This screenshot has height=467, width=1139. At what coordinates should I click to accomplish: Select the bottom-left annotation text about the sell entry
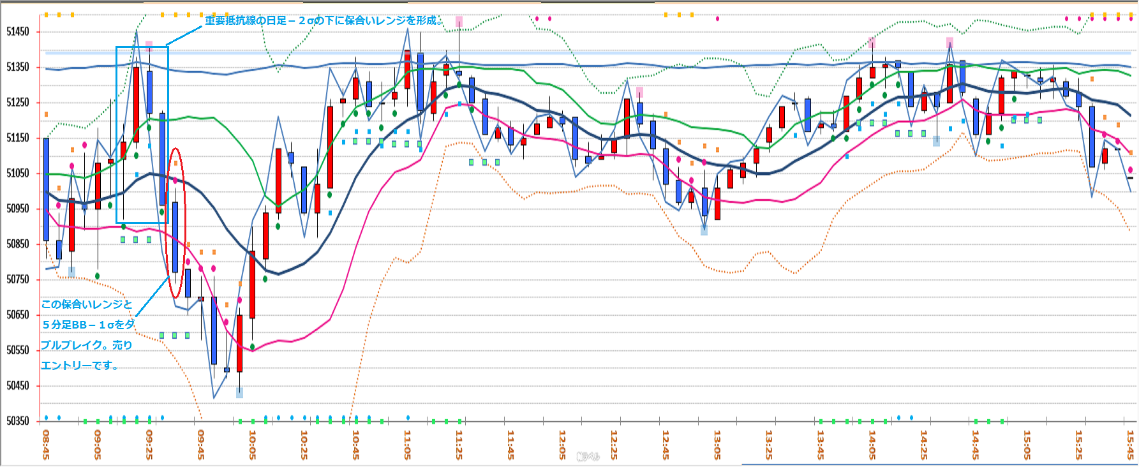[87, 334]
